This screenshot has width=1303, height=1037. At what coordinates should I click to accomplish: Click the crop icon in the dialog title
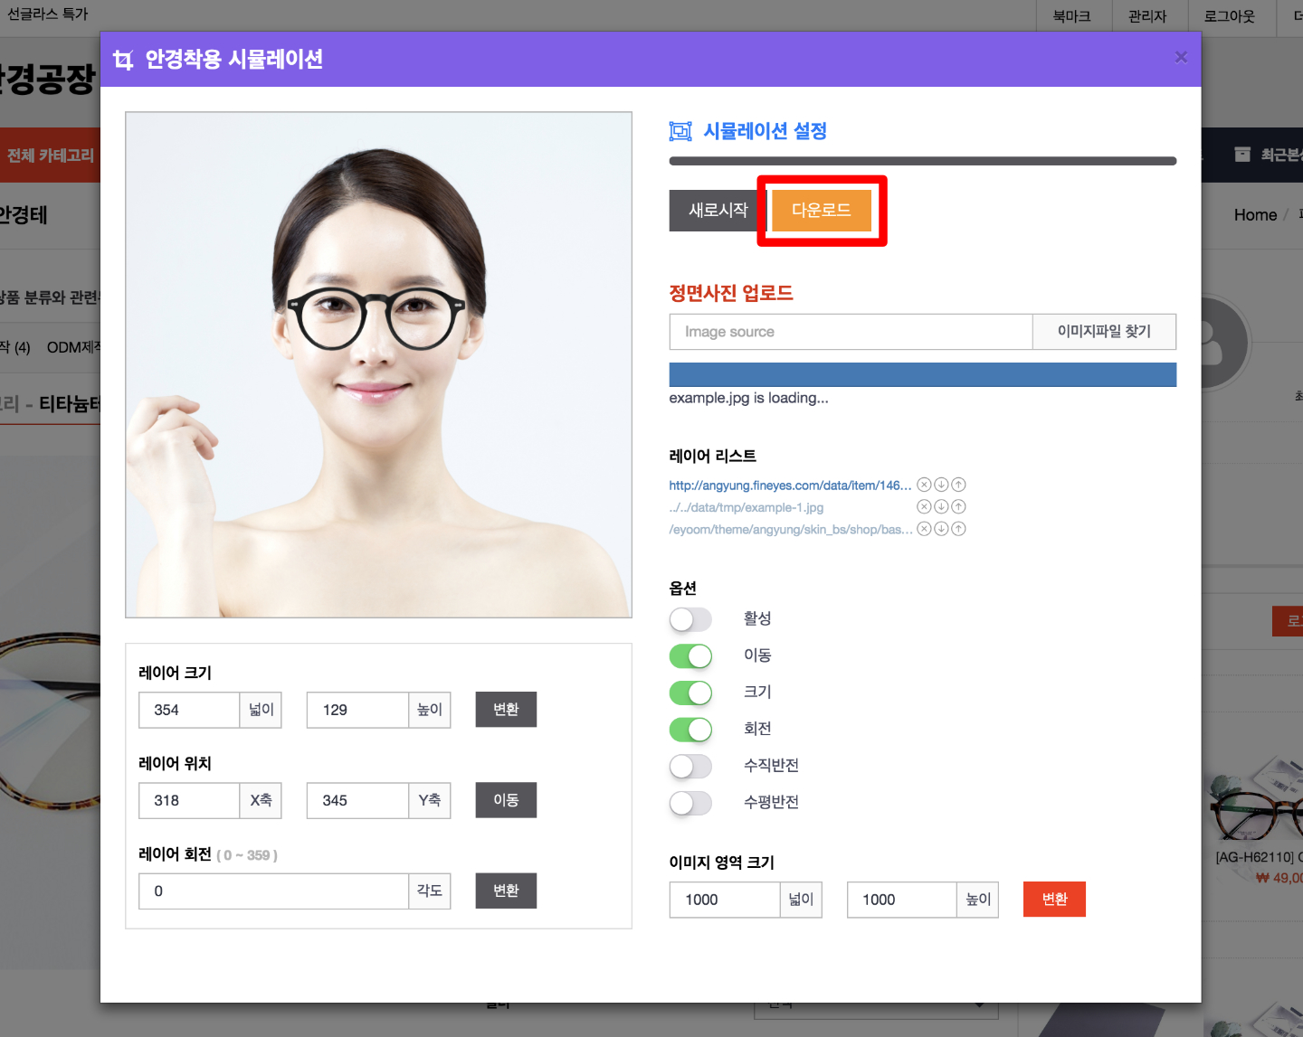[123, 60]
